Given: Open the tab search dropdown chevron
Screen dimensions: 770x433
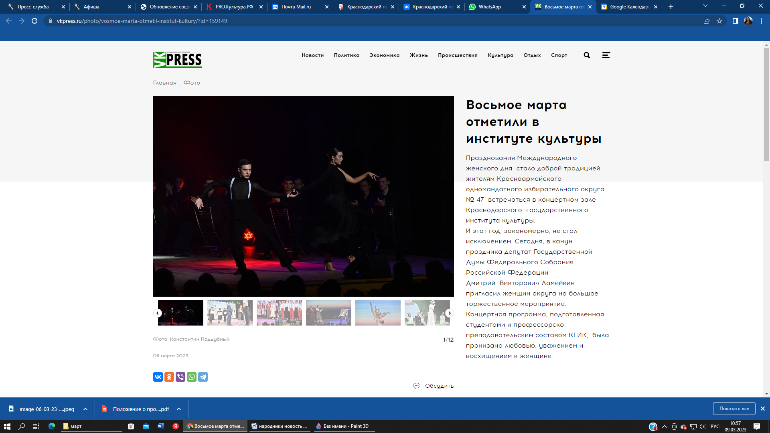Looking at the screenshot, I should [705, 6].
